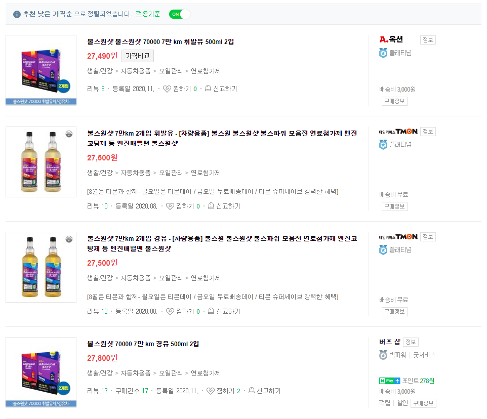
Task: Click the TMON logo of the 경유 listing
Action: click(x=398, y=237)
